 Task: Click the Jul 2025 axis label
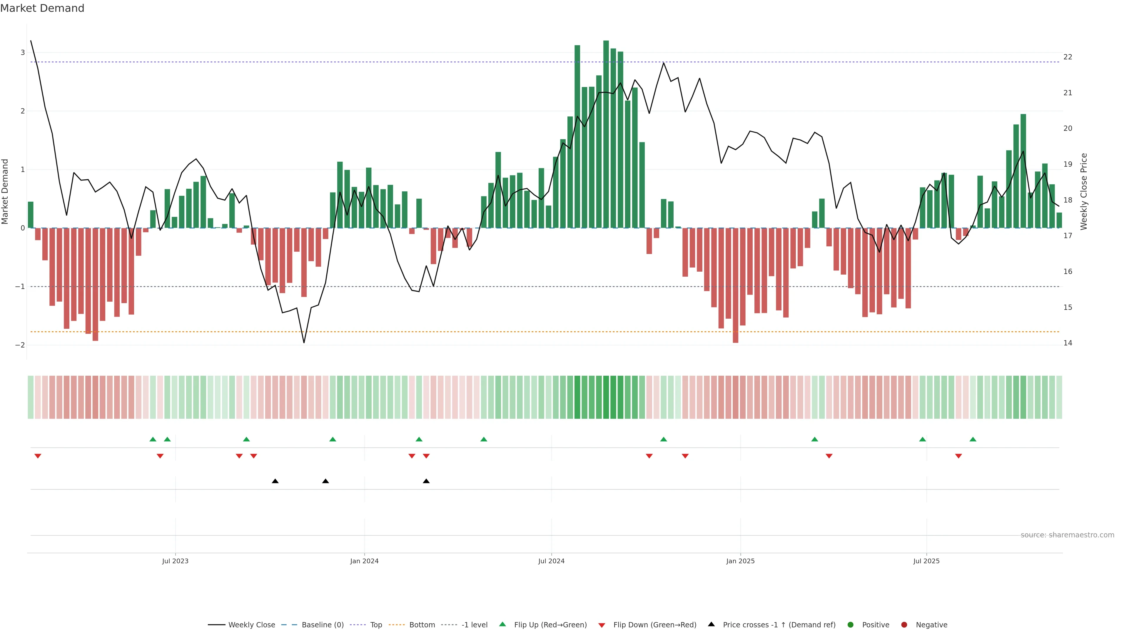point(926,561)
